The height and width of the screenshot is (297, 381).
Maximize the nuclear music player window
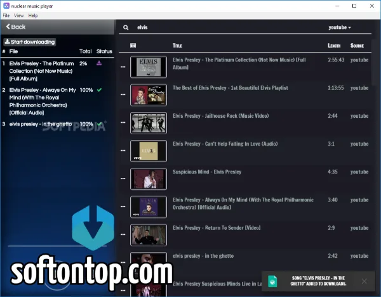point(354,6)
